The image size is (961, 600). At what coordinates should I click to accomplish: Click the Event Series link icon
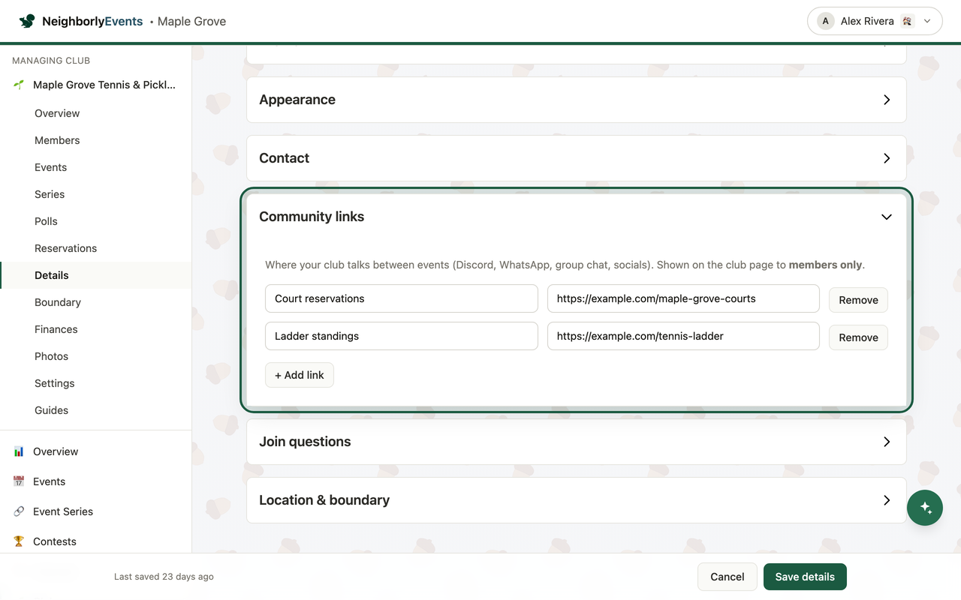coord(19,511)
